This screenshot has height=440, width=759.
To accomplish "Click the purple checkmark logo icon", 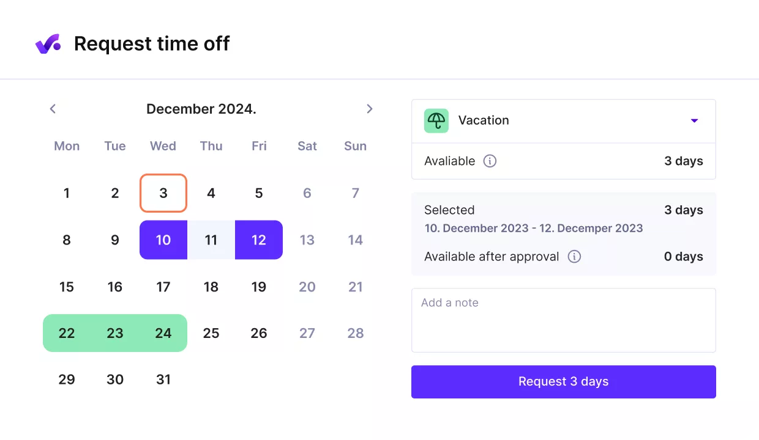I will (48, 43).
